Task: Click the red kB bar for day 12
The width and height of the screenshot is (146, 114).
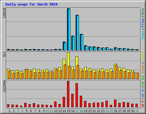Action: (x=55, y=104)
